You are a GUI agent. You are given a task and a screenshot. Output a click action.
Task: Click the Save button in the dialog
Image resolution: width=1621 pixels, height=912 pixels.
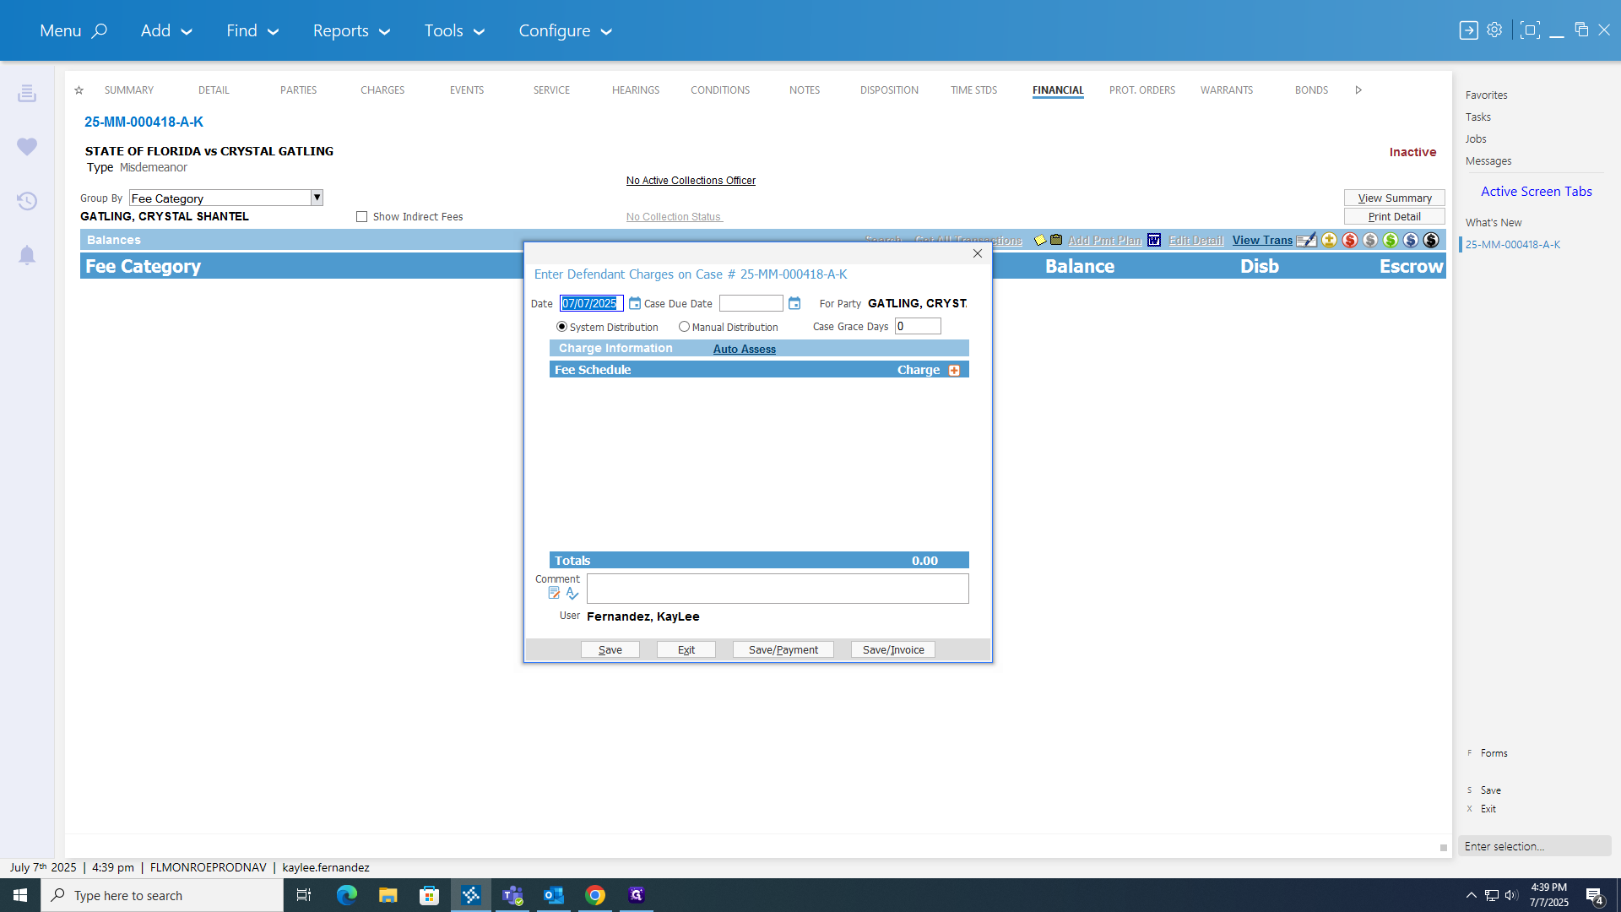click(x=610, y=649)
